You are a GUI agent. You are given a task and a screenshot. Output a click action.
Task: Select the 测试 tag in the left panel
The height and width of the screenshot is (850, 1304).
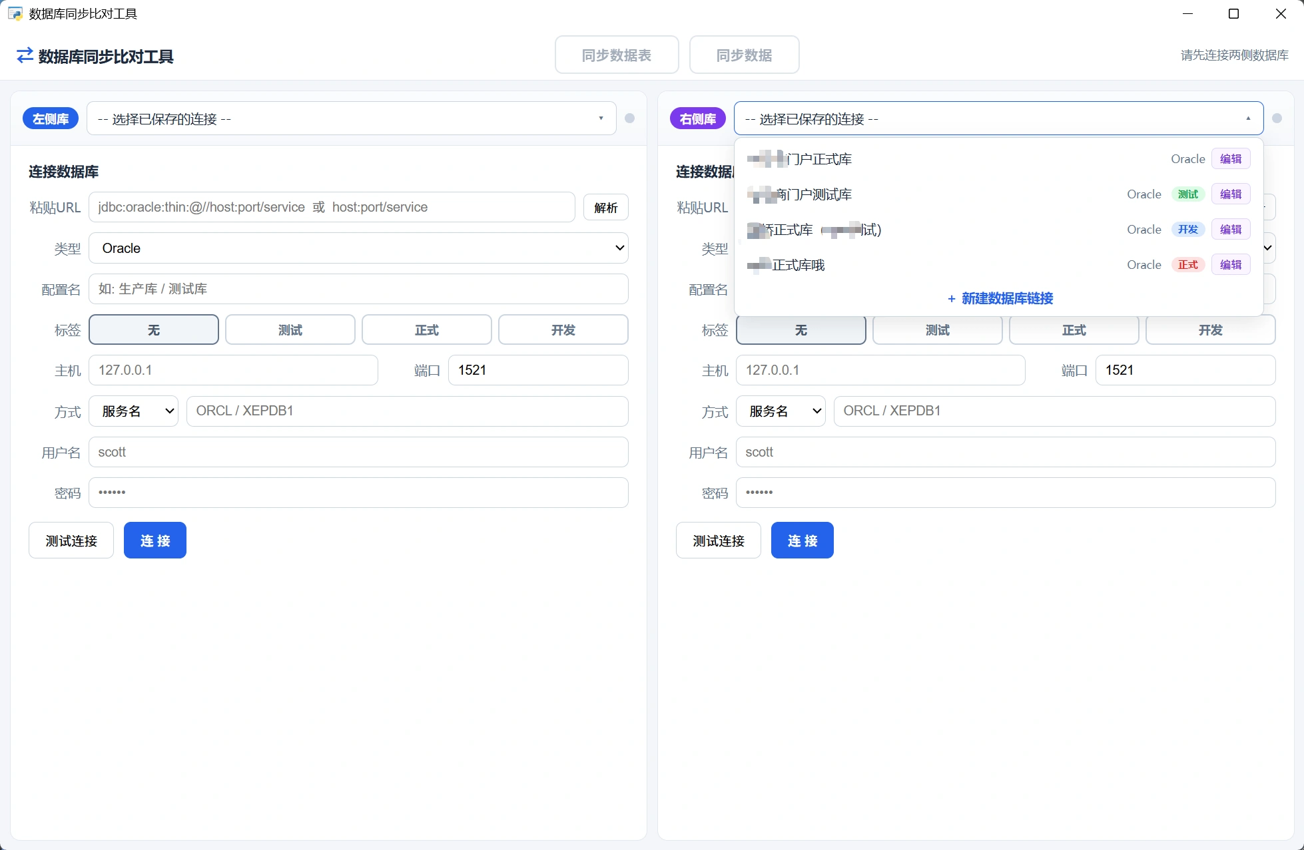[290, 329]
